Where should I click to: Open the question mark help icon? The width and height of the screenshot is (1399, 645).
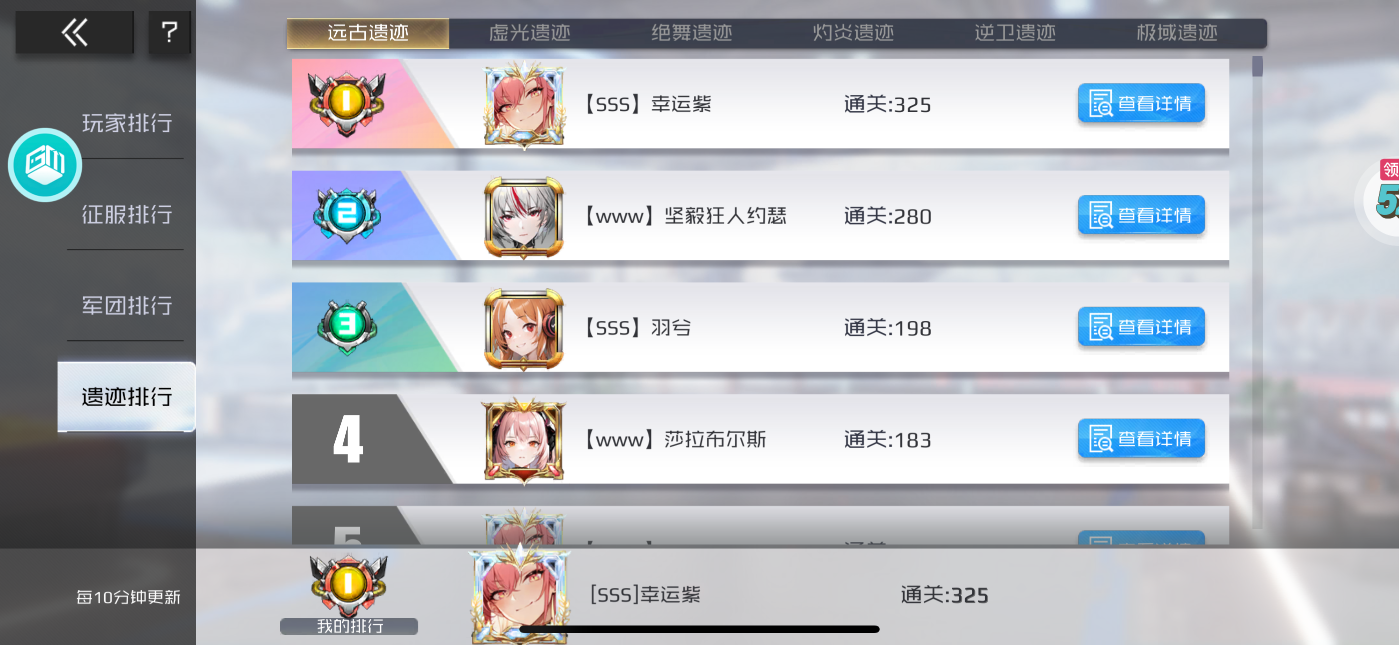pyautogui.click(x=170, y=32)
